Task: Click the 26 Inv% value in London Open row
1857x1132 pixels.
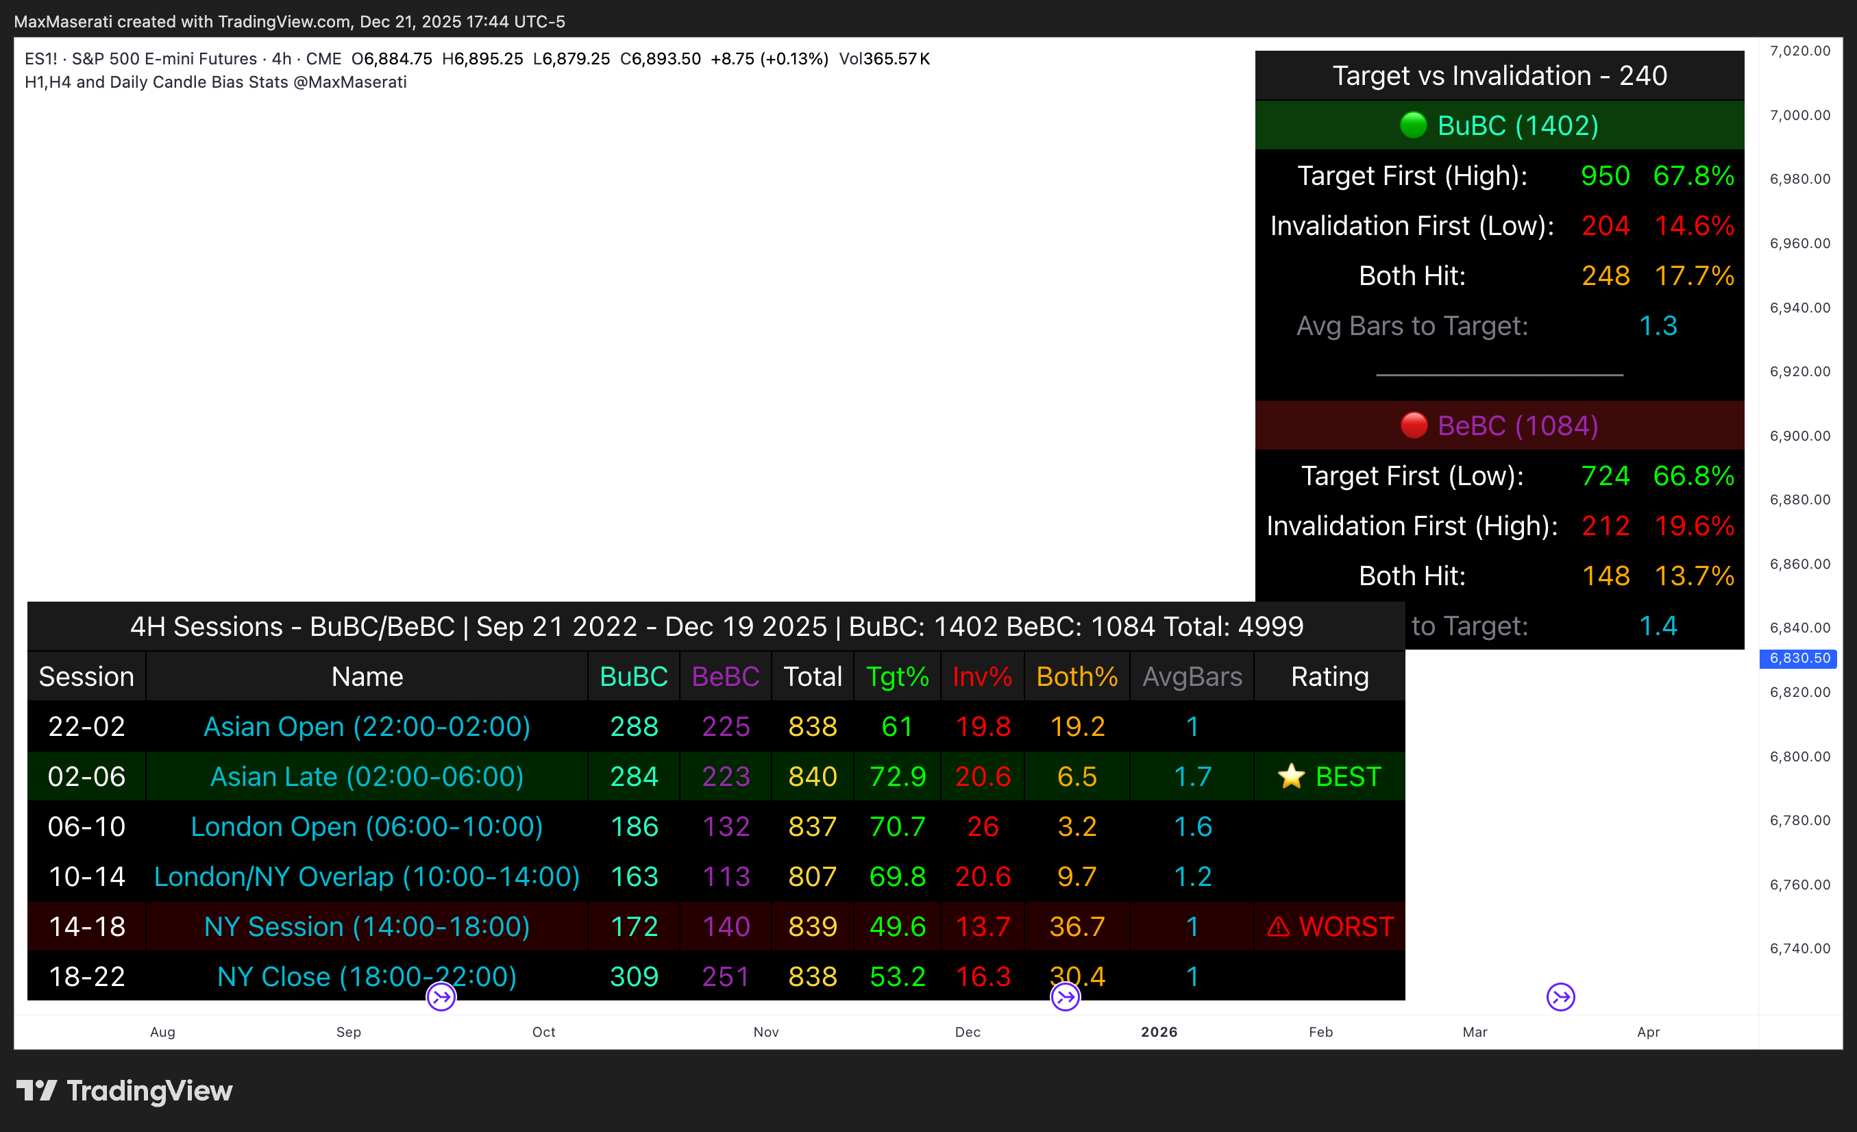Action: (983, 827)
